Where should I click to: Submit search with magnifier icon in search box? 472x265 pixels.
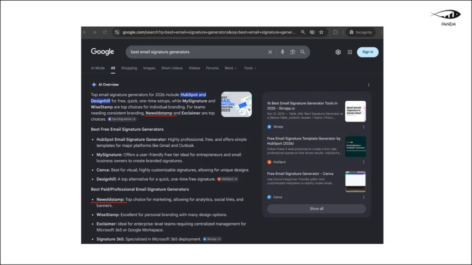[x=302, y=52]
